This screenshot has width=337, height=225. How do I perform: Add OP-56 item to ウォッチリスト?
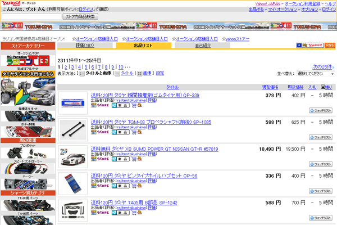tap(321, 191)
